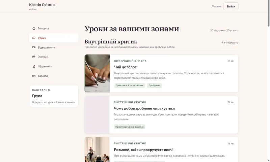Open the lesson Чий це голос
Image resolution: width=270 pixels, height=162 pixels.
coord(125,67)
